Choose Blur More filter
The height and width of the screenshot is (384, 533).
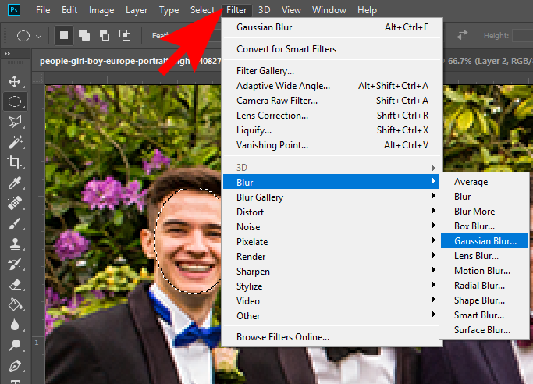484,212
